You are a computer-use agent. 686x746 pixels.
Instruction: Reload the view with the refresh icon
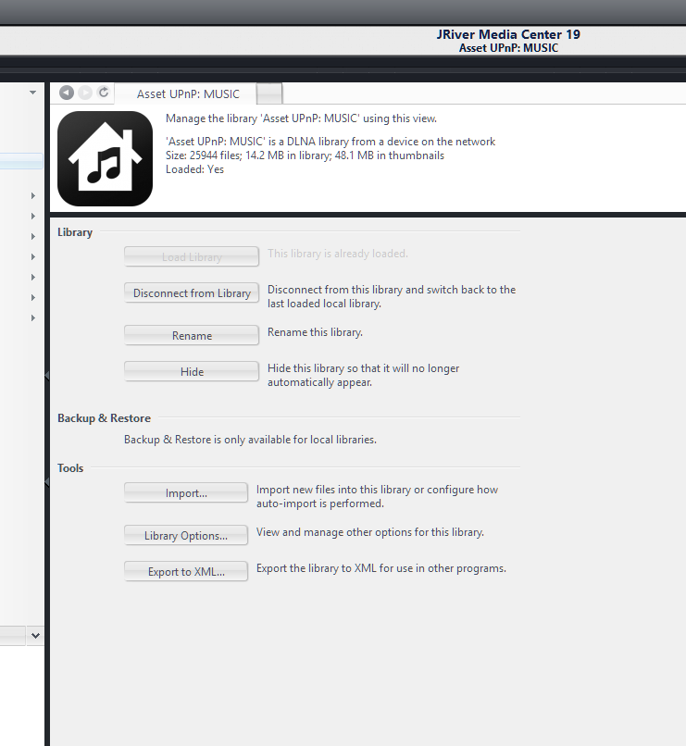[x=104, y=93]
